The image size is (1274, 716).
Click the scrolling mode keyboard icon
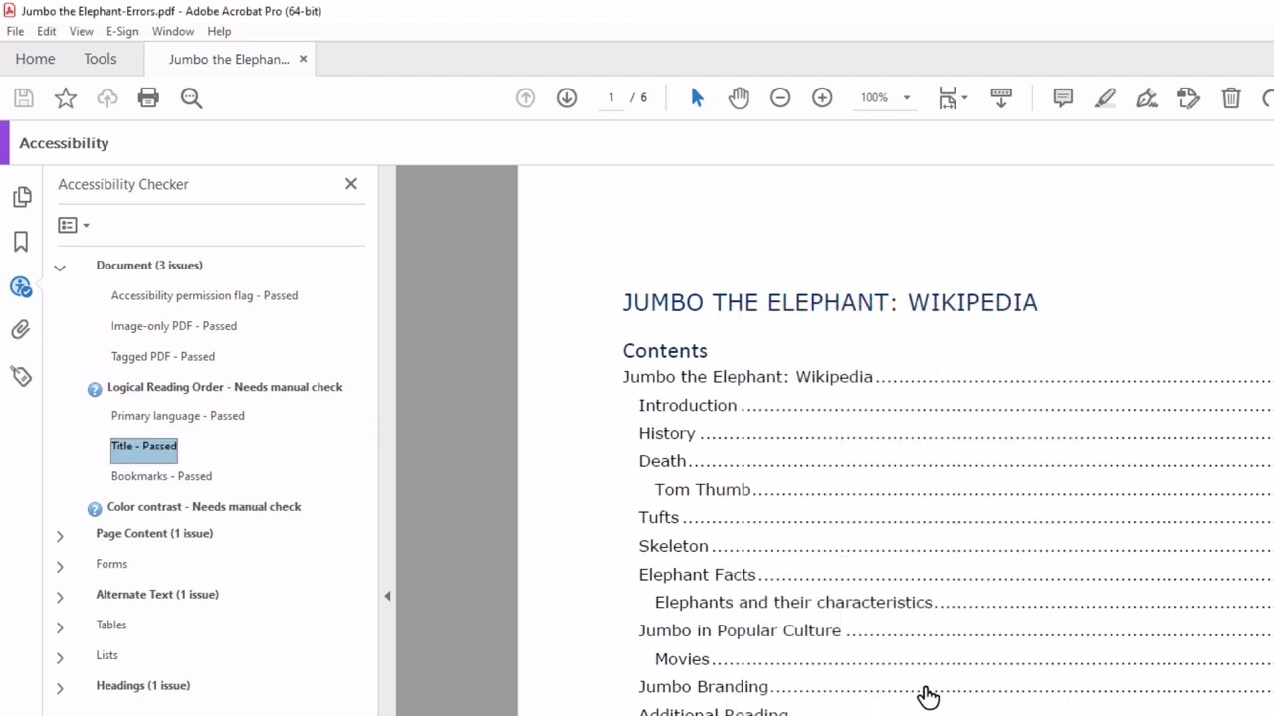[1001, 97]
